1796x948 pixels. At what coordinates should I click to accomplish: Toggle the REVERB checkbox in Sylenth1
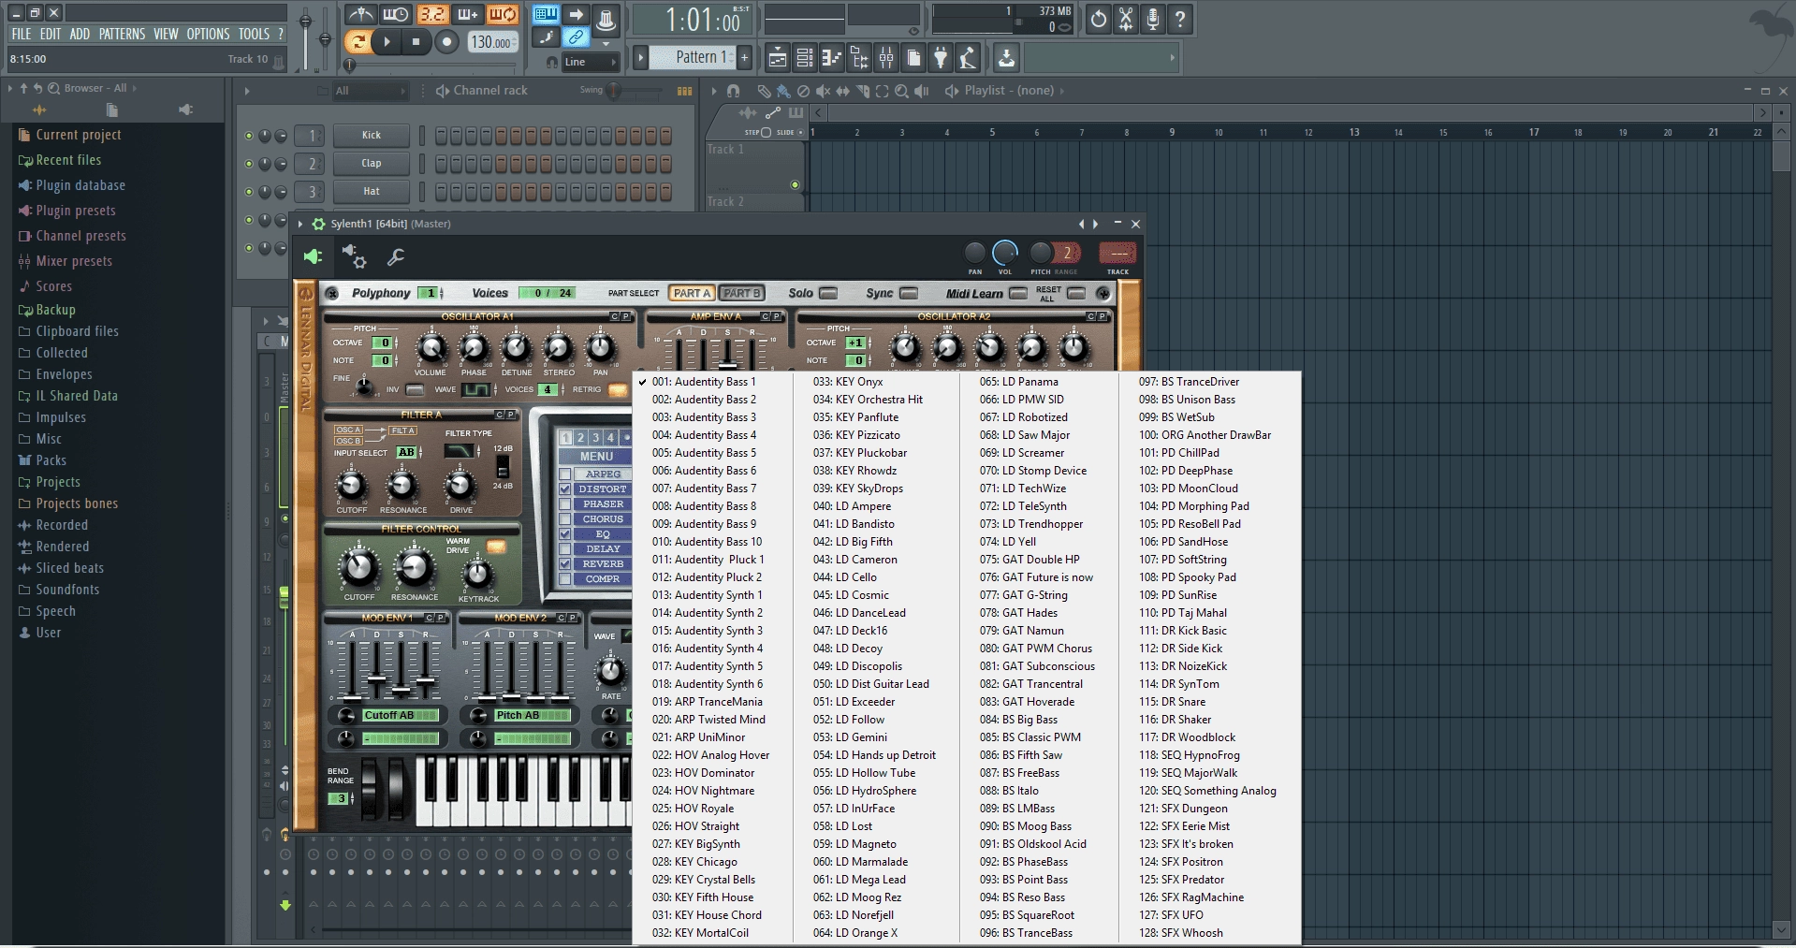click(x=565, y=564)
